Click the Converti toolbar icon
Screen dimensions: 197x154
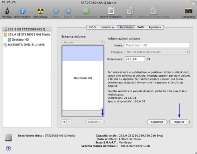130,11
